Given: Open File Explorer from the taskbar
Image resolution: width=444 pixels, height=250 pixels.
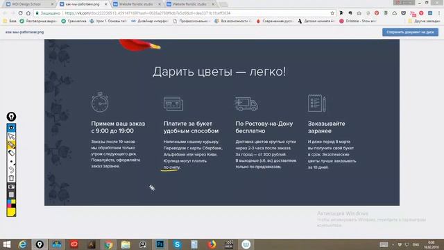Looking at the screenshot, I should [126, 244].
